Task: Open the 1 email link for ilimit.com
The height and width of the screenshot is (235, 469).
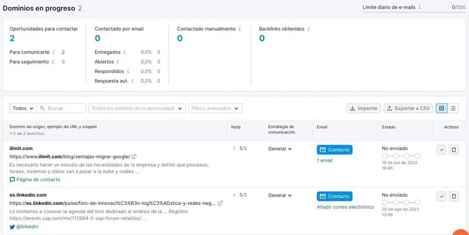Action: tap(325, 160)
